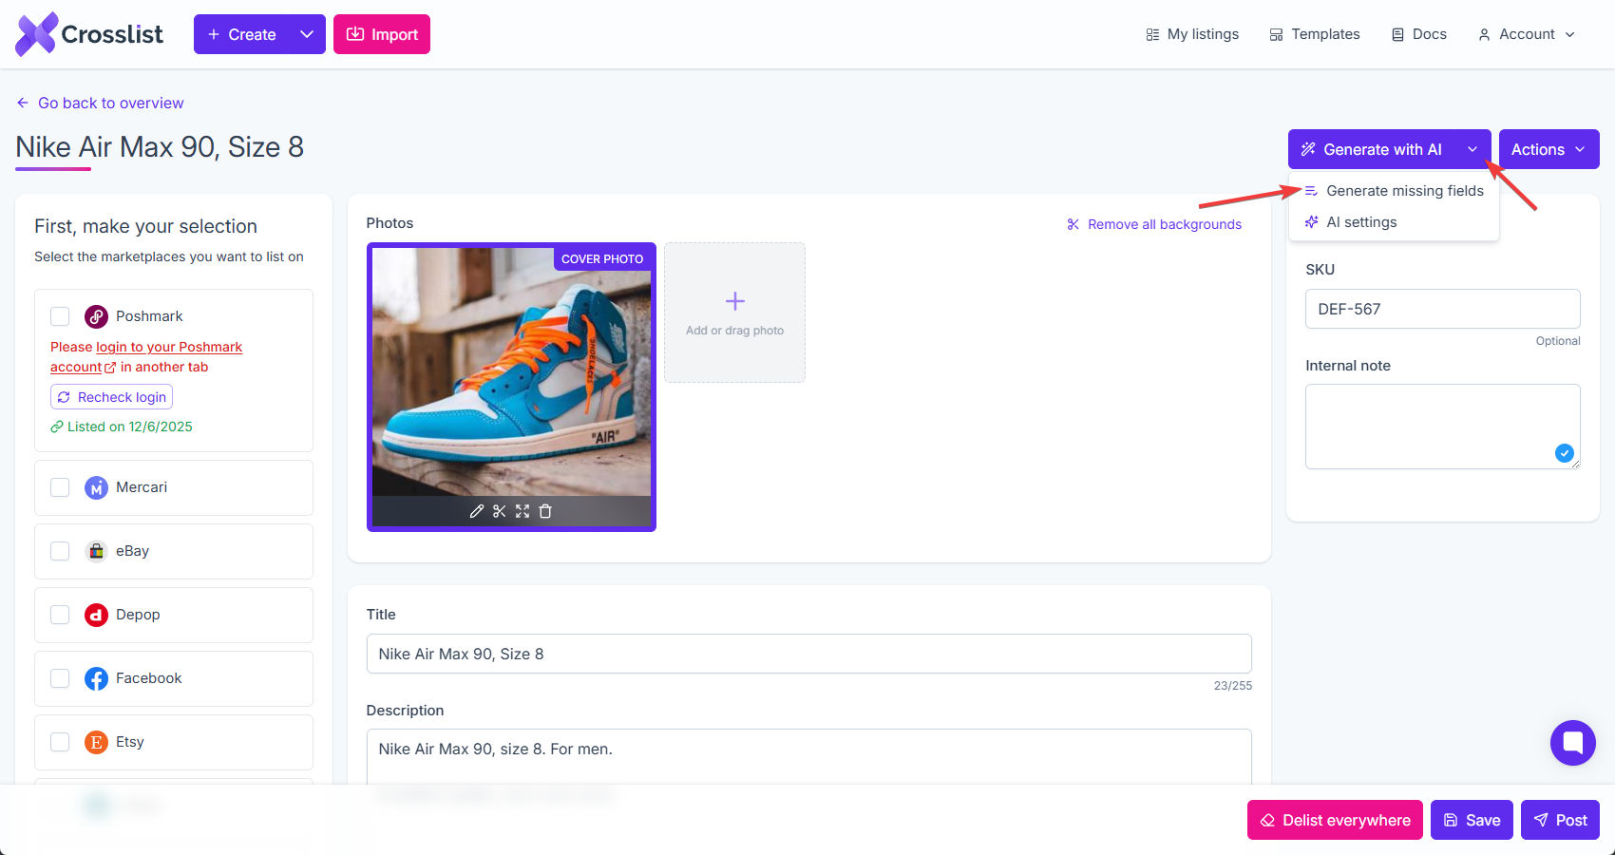Click the blue checkmark icon in Internal note
This screenshot has width=1615, height=855.
(x=1565, y=453)
